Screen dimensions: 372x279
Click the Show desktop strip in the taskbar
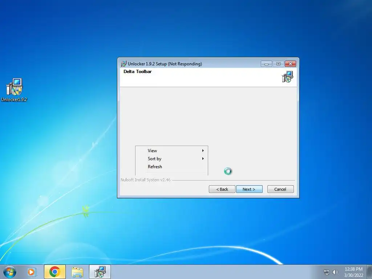pyautogui.click(x=369, y=272)
